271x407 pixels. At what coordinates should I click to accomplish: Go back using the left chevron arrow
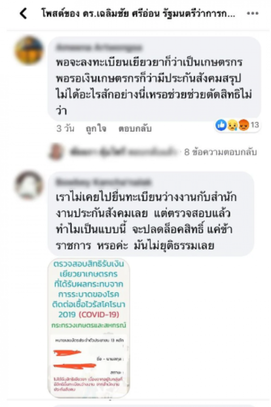click(23, 14)
